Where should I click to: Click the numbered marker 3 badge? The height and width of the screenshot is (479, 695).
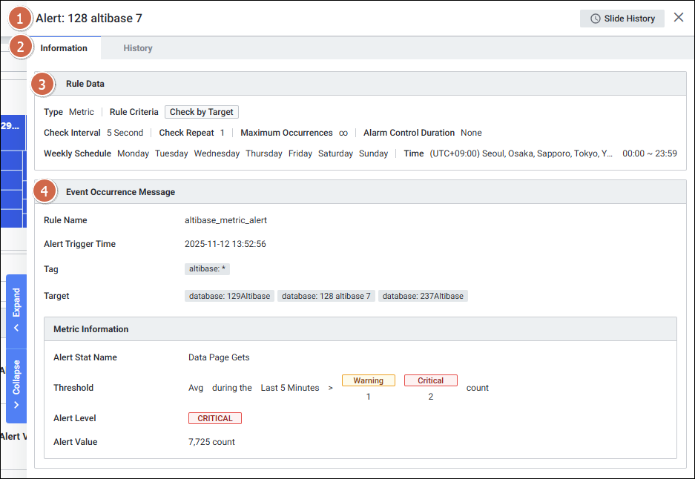(x=42, y=84)
